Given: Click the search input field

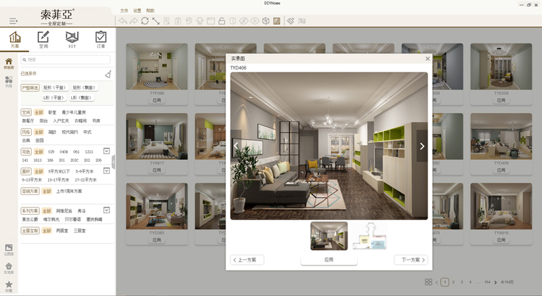Looking at the screenshot, I should [65, 60].
